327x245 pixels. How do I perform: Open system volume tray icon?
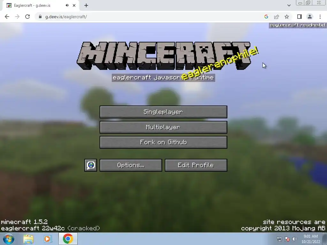(295, 239)
